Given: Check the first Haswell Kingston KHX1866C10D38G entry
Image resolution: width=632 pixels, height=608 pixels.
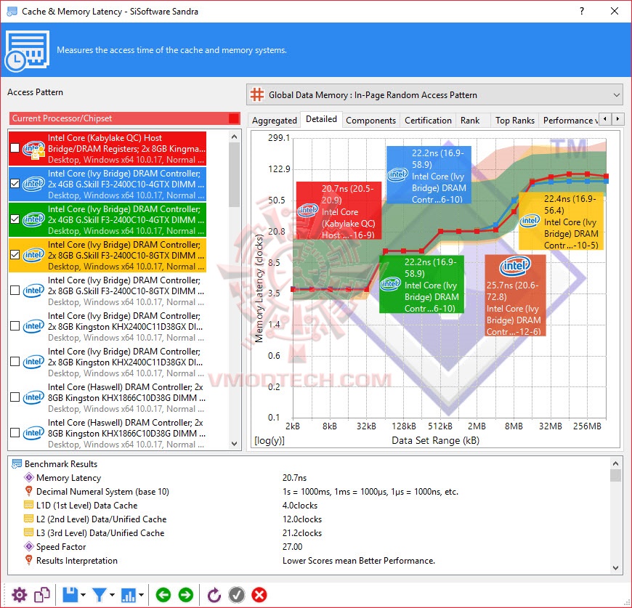Looking at the screenshot, I should (15, 397).
